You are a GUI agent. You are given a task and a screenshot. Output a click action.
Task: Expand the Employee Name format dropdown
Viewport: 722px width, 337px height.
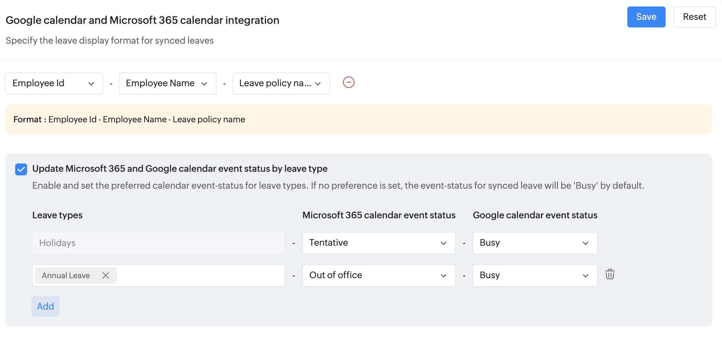coord(167,83)
